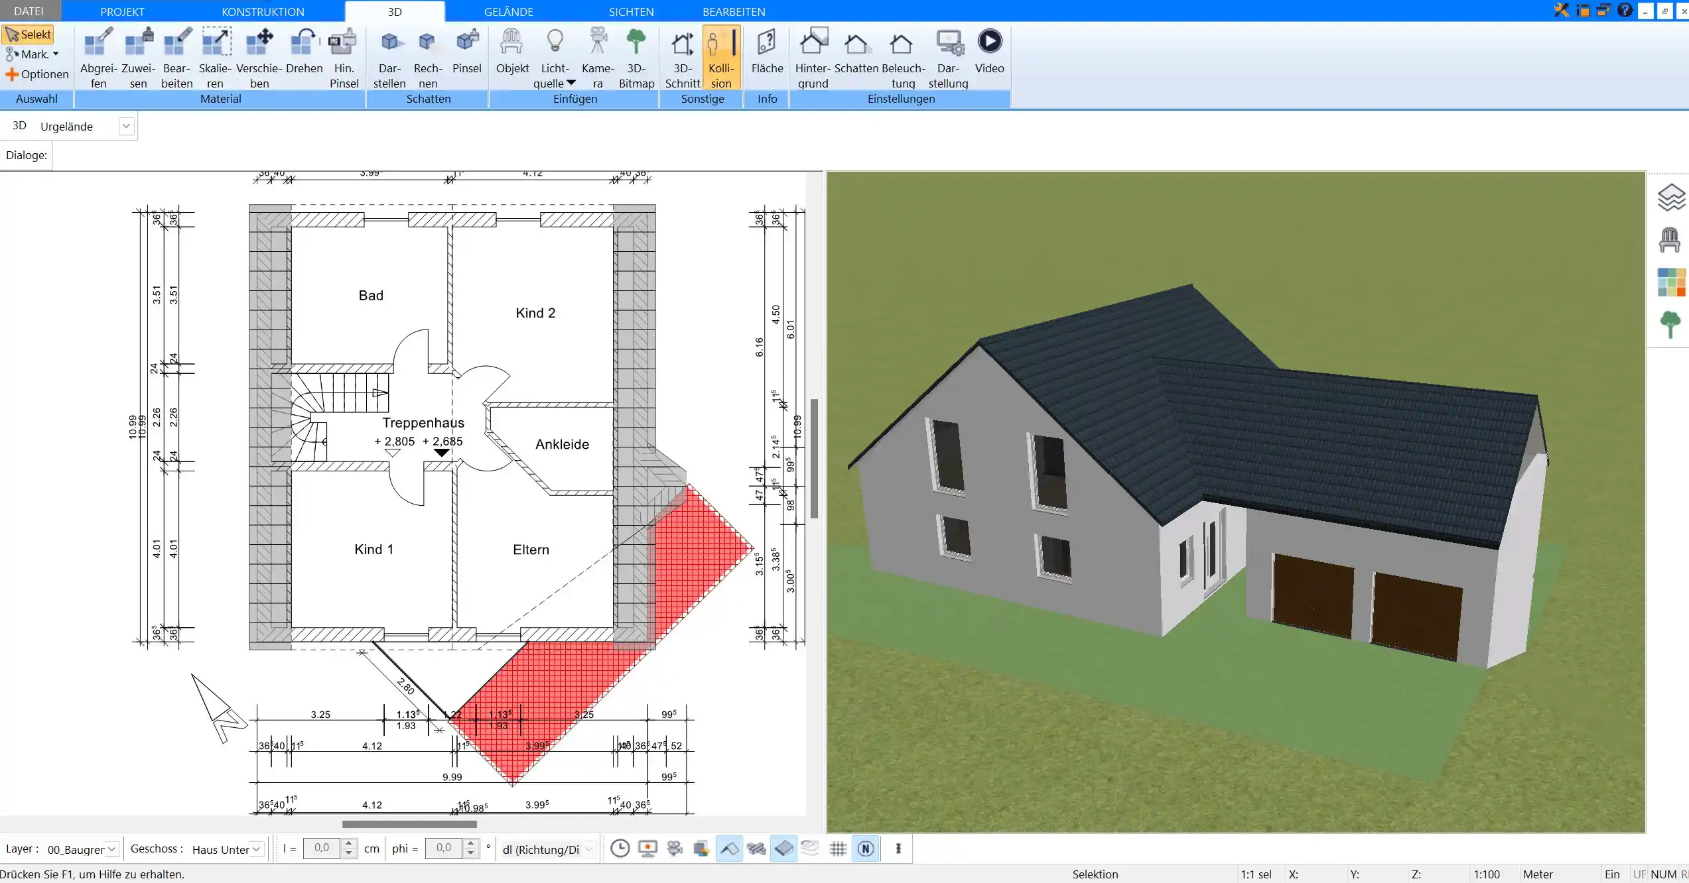
Task: Select the shadow Pinsel brush tool
Action: coord(467,50)
